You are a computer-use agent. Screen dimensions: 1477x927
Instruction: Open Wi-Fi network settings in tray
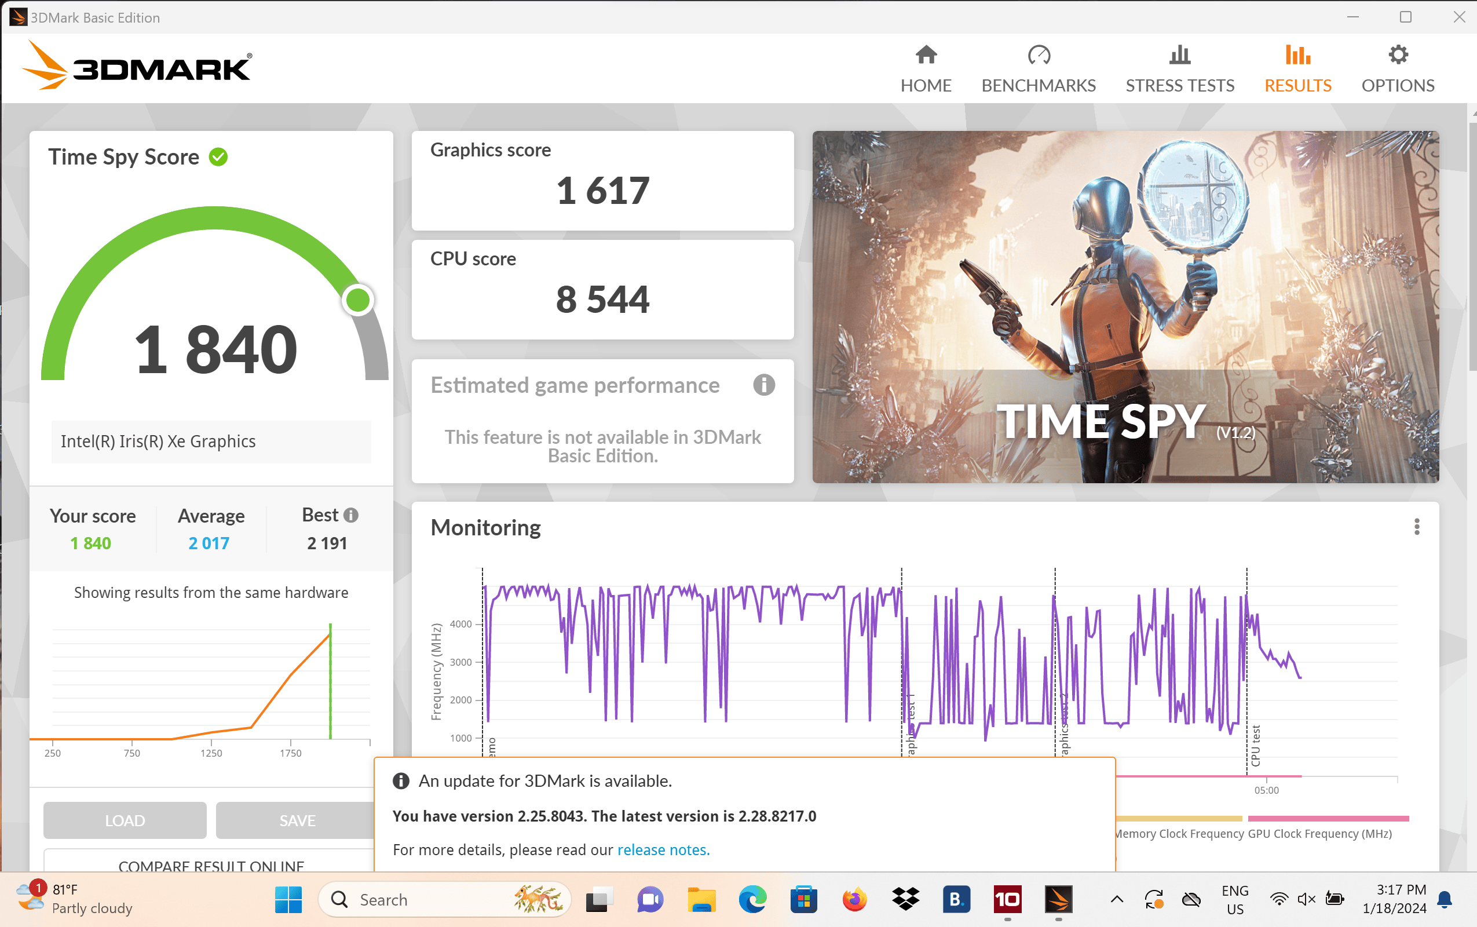(1279, 899)
